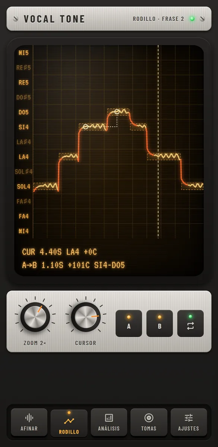
Task: Click the first SOL4 note segment
Action: click(46, 186)
